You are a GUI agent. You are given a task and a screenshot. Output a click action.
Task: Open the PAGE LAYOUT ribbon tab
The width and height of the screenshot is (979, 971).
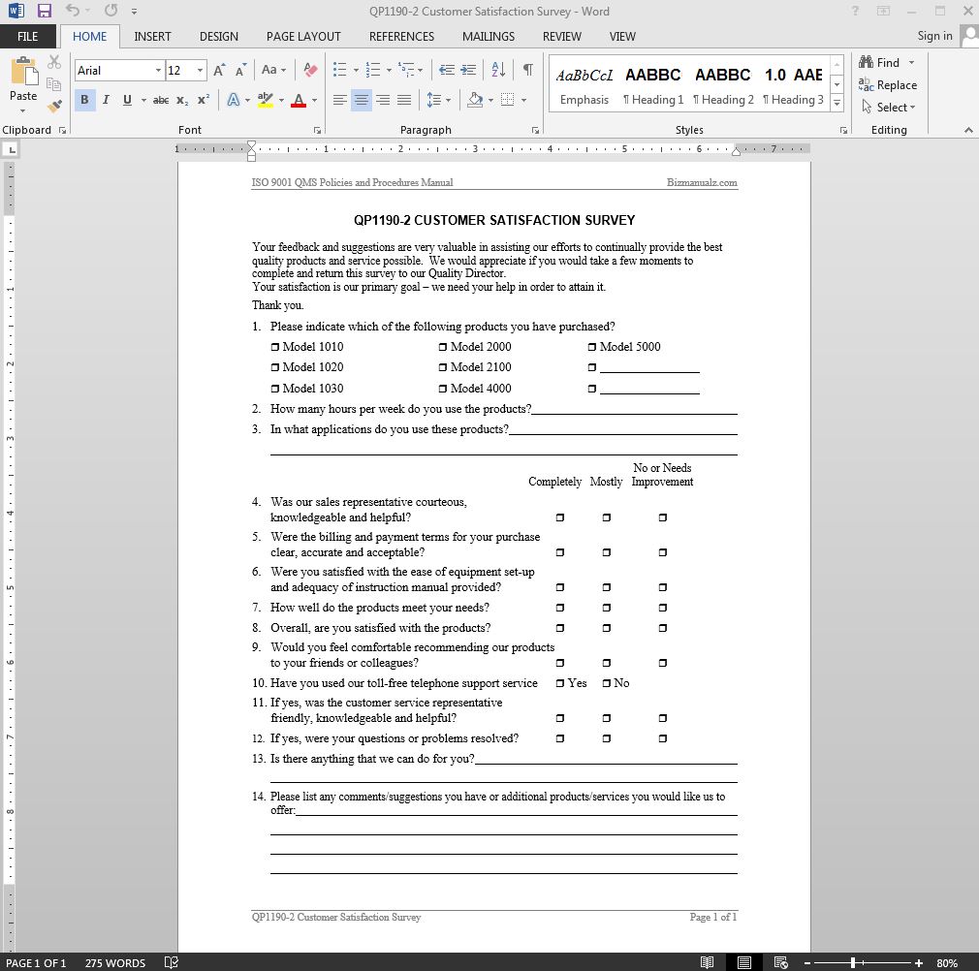coord(303,36)
